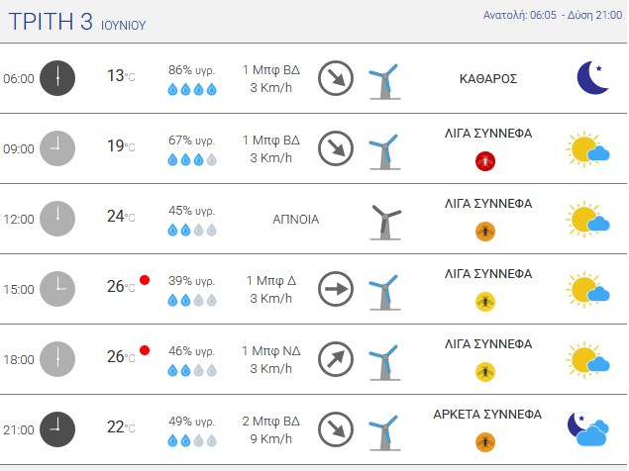
Task: Click the cloudy night icon at 21:00
Action: (588, 428)
